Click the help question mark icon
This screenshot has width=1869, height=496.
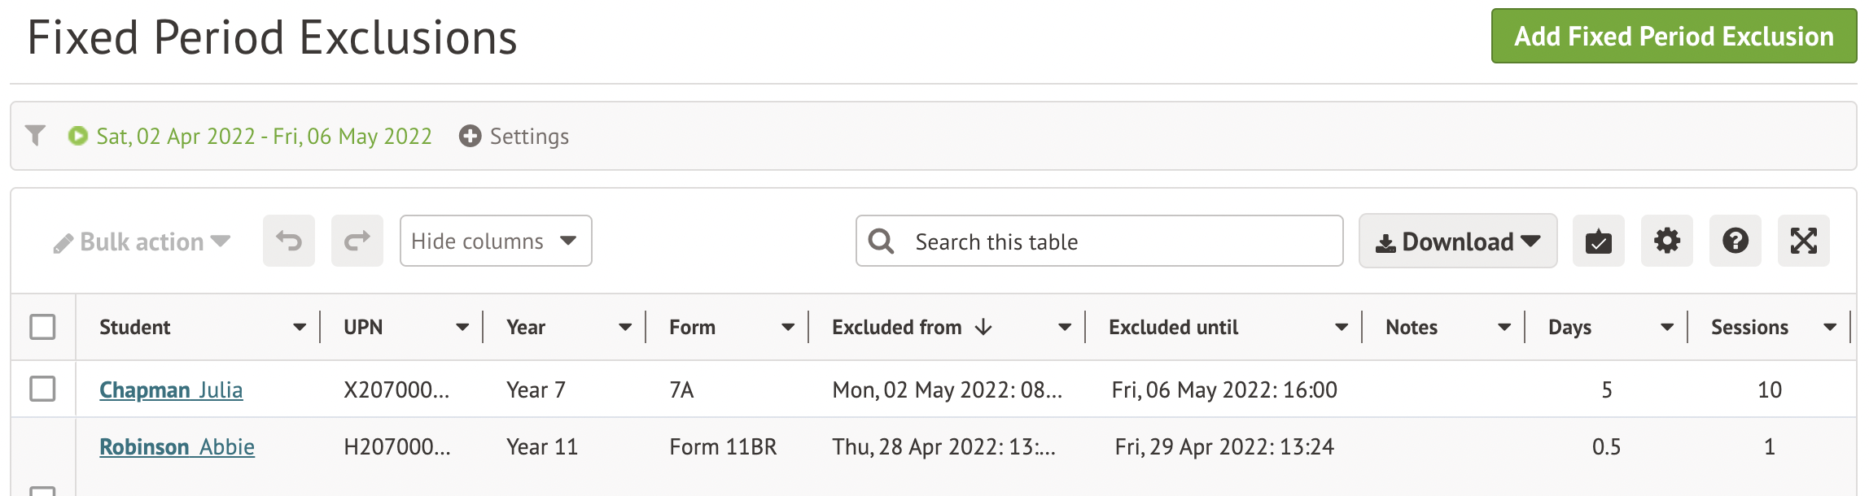[x=1735, y=241]
